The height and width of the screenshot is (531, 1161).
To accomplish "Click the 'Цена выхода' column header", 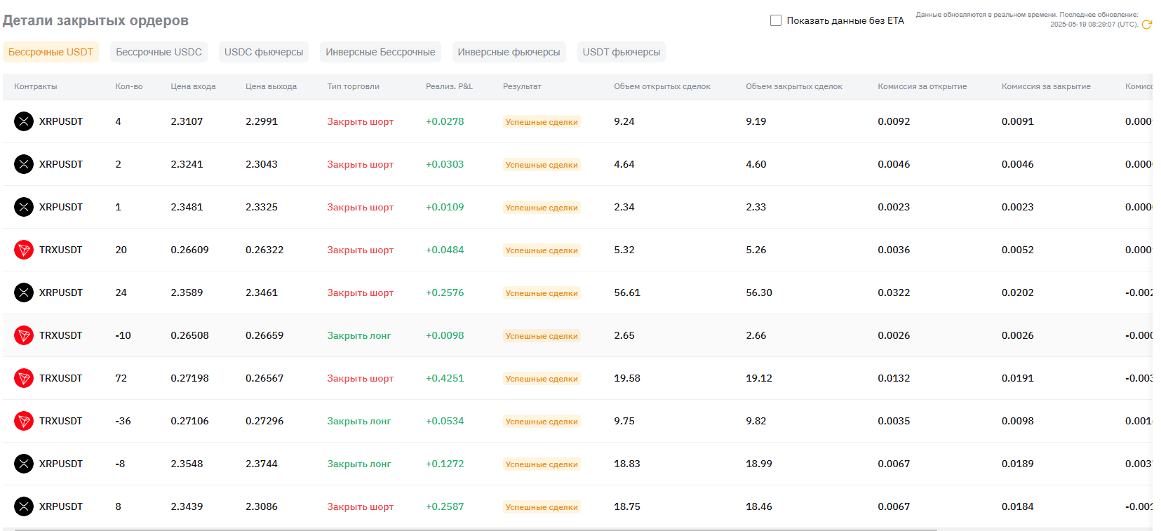I will 271,86.
